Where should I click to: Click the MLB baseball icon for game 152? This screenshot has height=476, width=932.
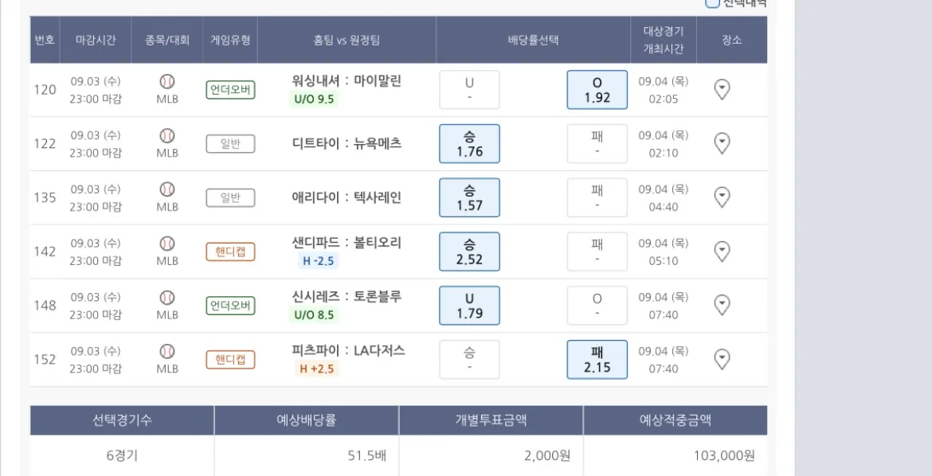click(167, 351)
